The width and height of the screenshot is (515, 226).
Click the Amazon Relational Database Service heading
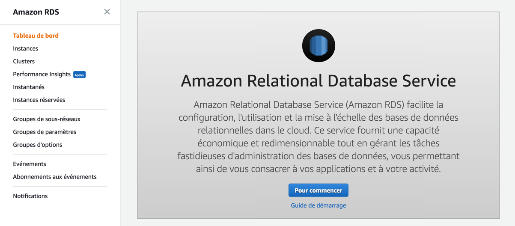click(319, 81)
